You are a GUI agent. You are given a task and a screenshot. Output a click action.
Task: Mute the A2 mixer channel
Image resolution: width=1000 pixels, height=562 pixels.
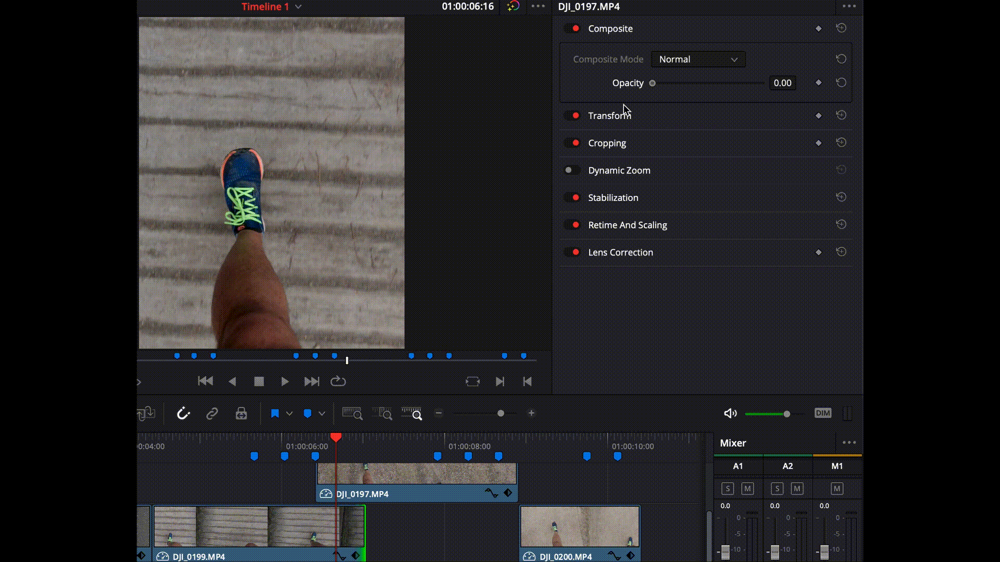pos(797,489)
